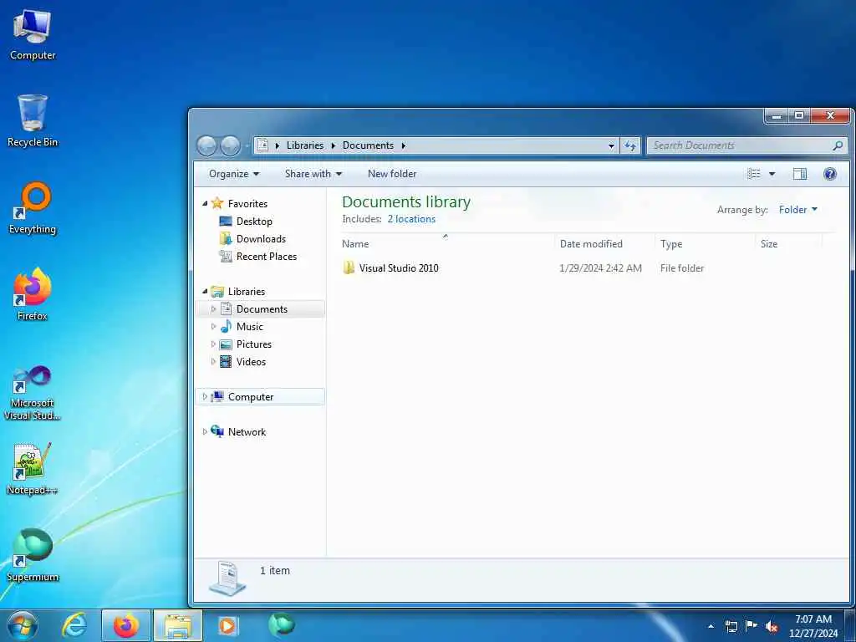The image size is (856, 642).
Task: Select the Supermium desktop shortcut
Action: pyautogui.click(x=33, y=555)
